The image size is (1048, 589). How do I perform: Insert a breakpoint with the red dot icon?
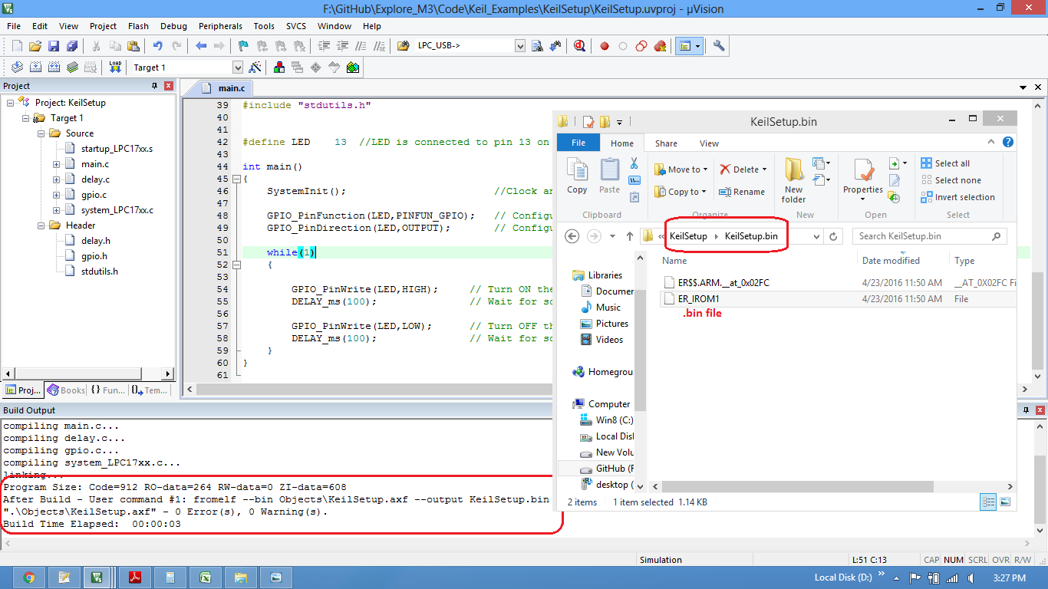pyautogui.click(x=605, y=46)
